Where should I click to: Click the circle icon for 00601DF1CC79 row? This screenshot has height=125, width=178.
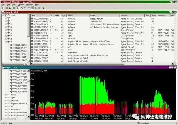[32, 44]
